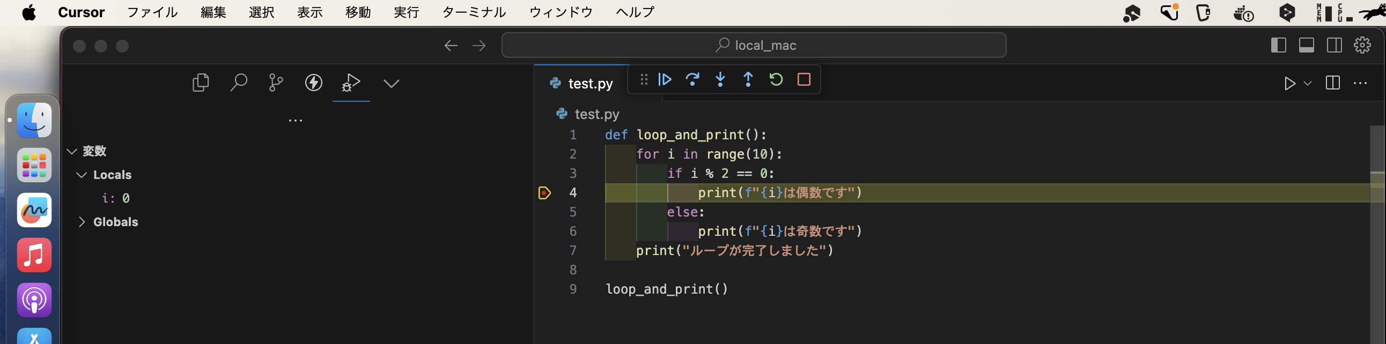Viewport: 1386px width, 344px height.
Task: Open the Search view icon
Action: 238,83
